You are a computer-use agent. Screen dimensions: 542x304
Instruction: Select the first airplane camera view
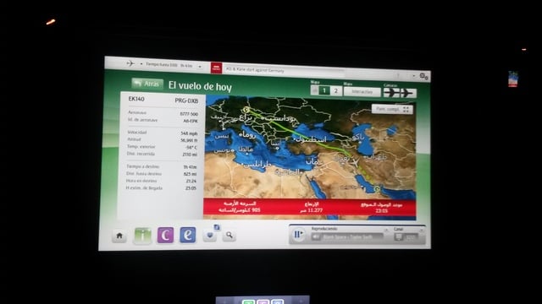coord(391,92)
